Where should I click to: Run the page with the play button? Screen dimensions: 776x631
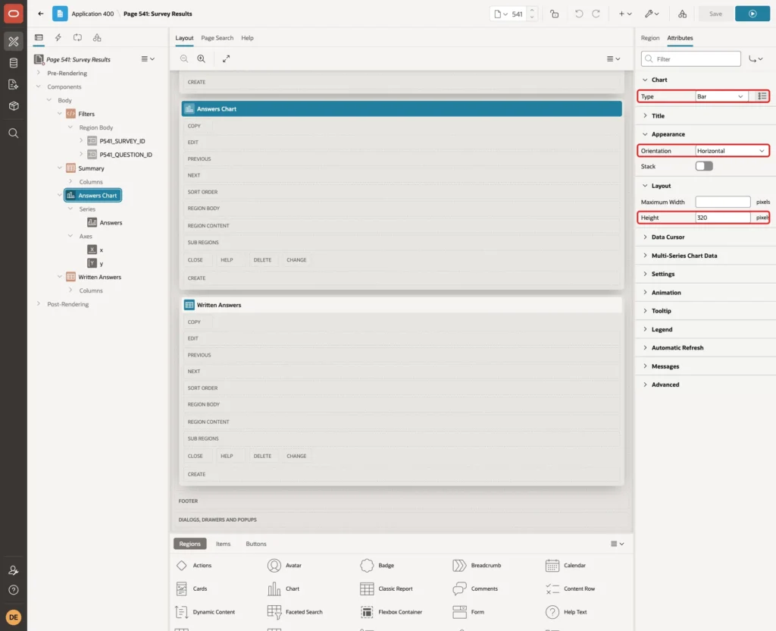point(753,14)
